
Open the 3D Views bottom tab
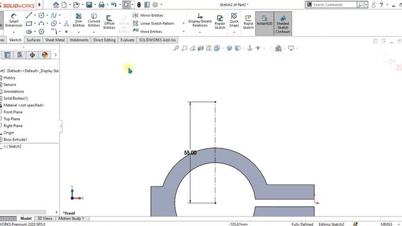pos(45,218)
